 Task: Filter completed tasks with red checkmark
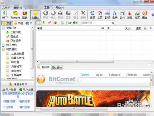pos(49,23)
